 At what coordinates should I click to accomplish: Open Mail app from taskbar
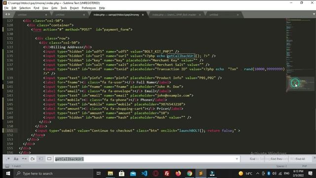pos(133,174)
